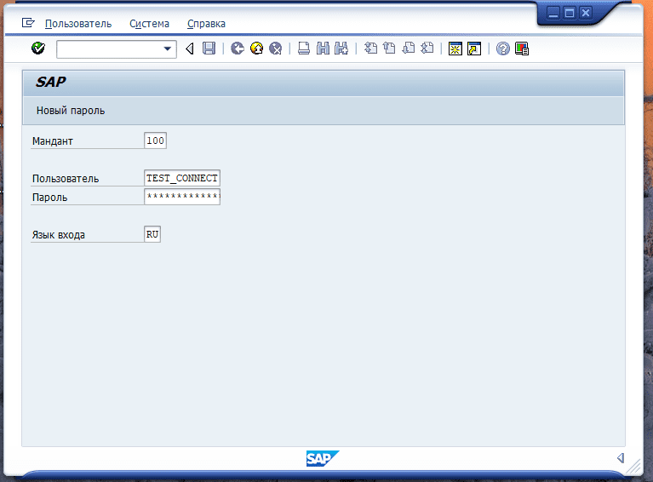Viewport: 653px width, 482px height.
Task: Expand the status bar triangle at bottom right
Action: click(621, 458)
